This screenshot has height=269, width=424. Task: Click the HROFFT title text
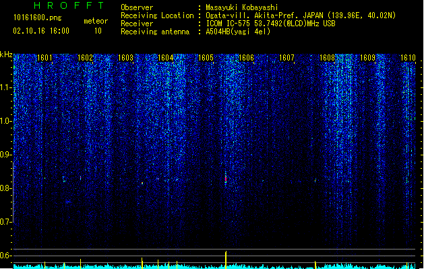[69, 5]
